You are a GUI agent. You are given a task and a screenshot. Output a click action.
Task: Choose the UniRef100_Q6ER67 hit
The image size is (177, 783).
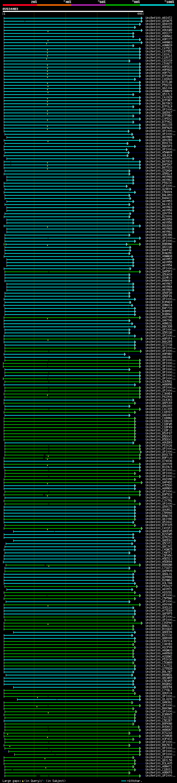[159, 113]
